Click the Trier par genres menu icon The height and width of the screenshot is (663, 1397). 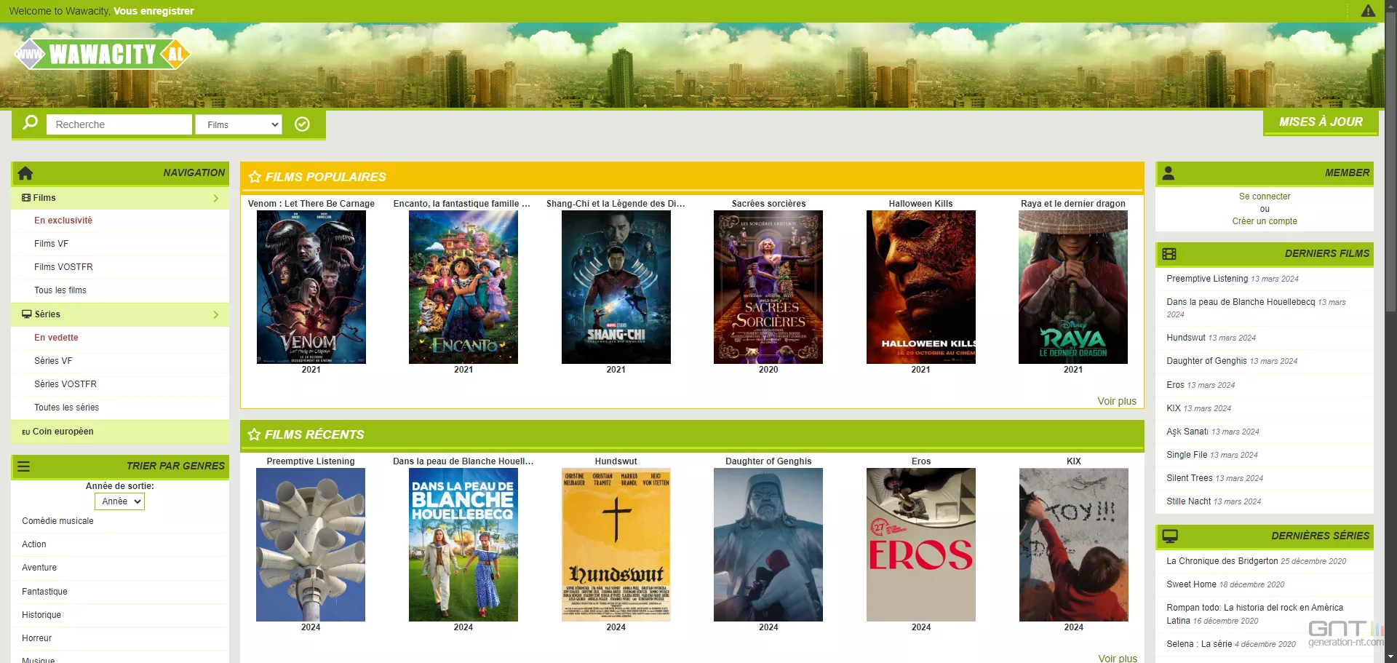coord(23,467)
